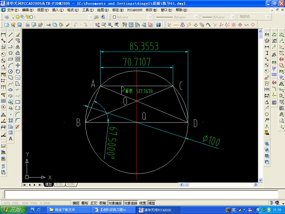This screenshot has height=214, width=285.
Task: Select the Trim tool
Action: click(18, 90)
